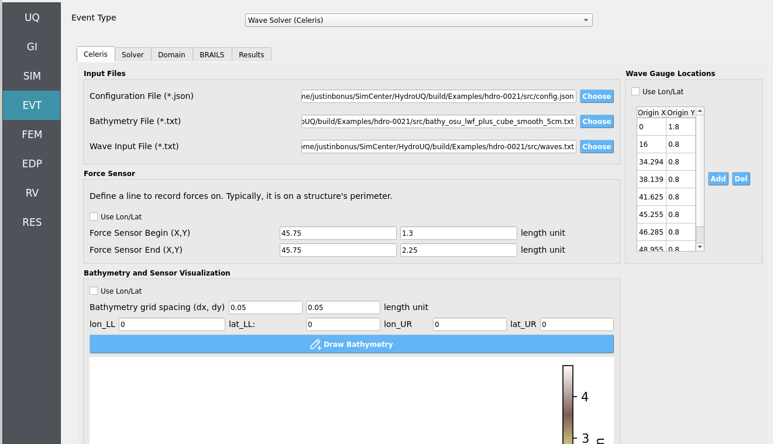
Task: Select Origin X cell with value 0
Action: pyautogui.click(x=651, y=126)
